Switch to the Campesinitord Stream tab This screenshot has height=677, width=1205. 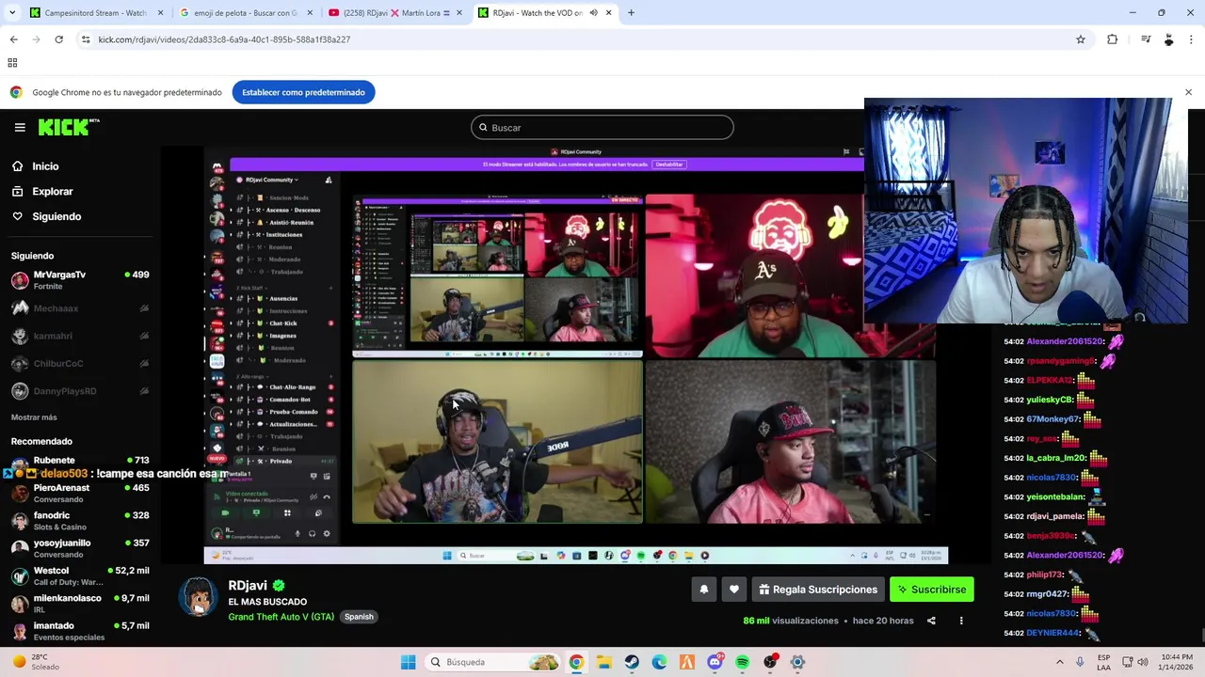click(95, 13)
